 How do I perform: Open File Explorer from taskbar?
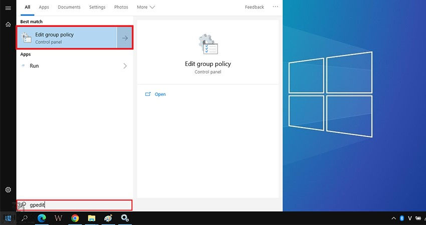click(x=92, y=218)
